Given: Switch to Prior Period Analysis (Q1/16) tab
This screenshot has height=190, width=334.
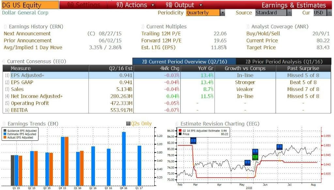Looking at the screenshot, I should coord(284,62).
